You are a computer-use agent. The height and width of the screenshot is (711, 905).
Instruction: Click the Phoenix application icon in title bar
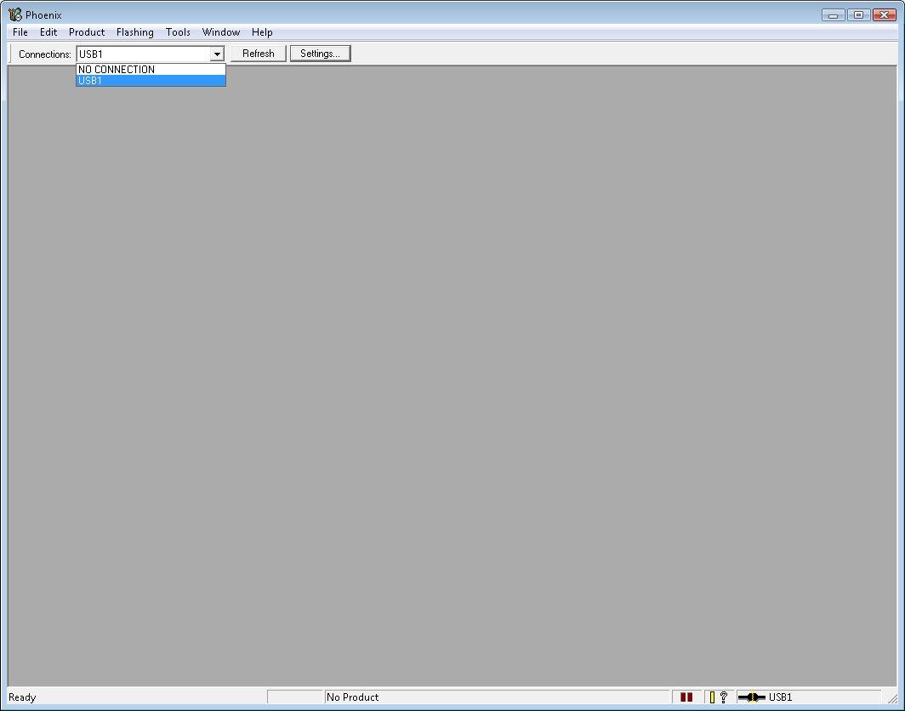14,14
